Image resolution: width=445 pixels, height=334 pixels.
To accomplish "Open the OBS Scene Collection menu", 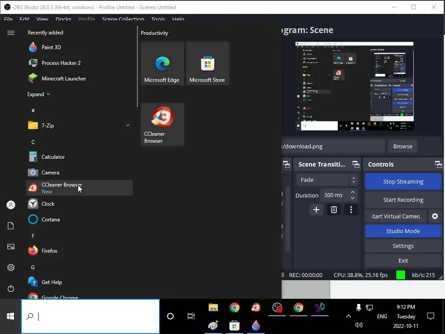I will pos(123,19).
